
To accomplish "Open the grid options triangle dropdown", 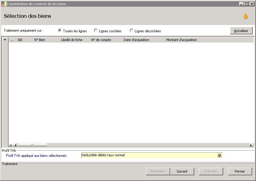I will (5, 40).
